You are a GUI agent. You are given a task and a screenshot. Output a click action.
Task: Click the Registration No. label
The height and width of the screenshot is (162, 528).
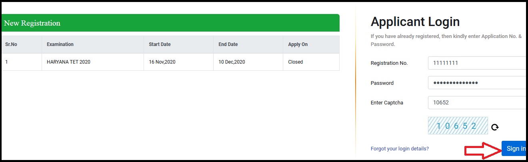389,63
